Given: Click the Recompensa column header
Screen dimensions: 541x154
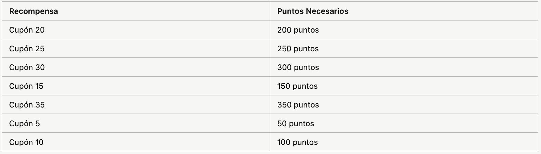Looking at the screenshot, I should pyautogui.click(x=136, y=11).
